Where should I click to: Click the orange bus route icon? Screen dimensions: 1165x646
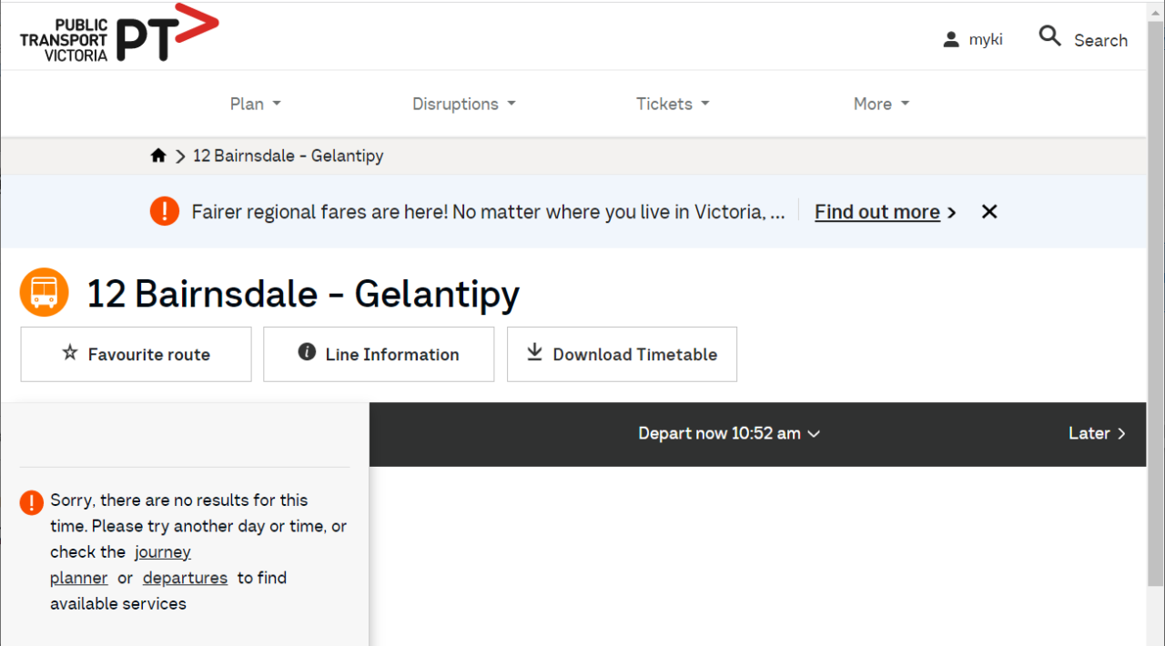(x=45, y=292)
